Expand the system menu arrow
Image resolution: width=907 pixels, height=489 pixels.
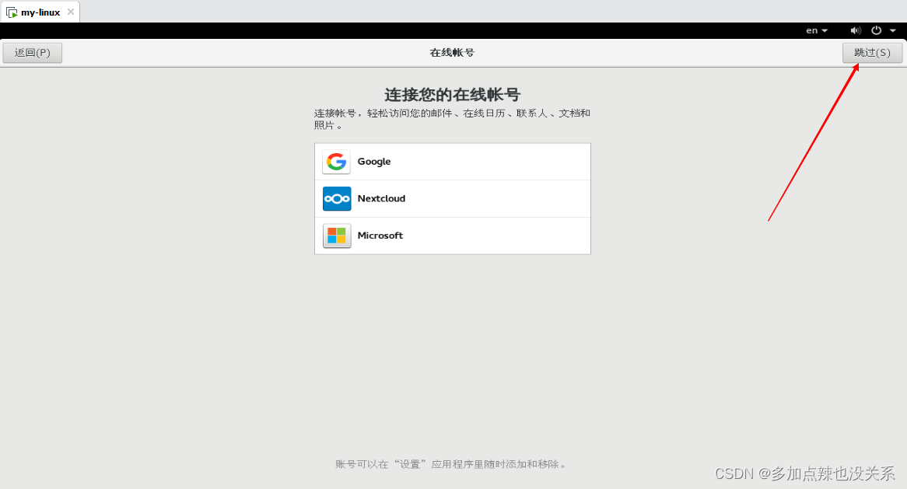coord(892,30)
